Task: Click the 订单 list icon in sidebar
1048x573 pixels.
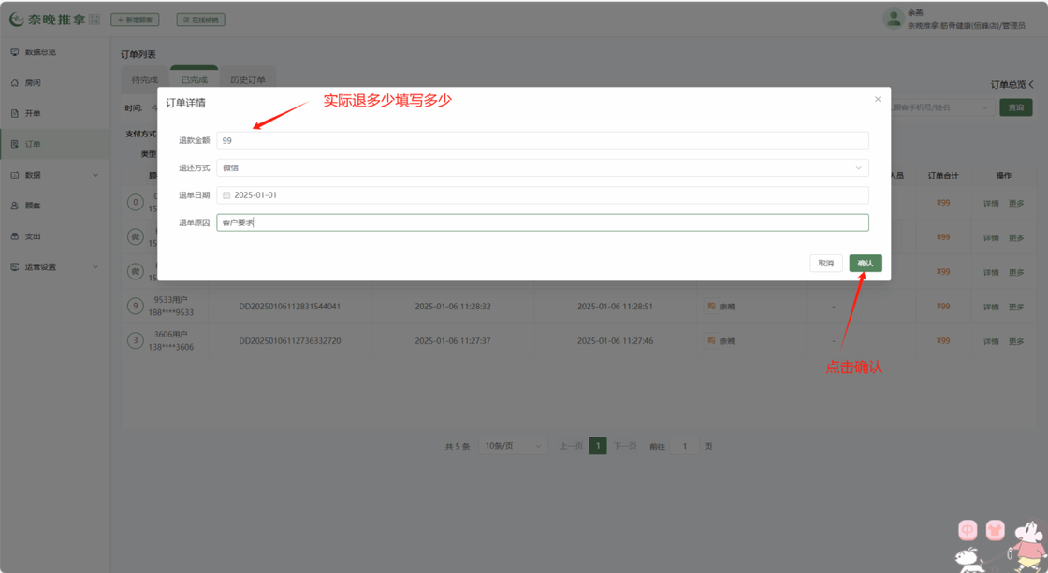Action: pyautogui.click(x=15, y=144)
